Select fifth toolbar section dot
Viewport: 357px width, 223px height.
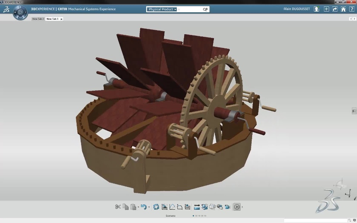point(205,216)
